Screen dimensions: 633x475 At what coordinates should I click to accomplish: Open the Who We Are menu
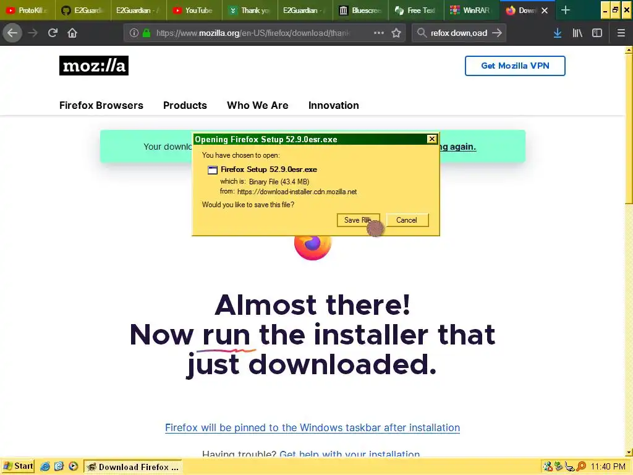pyautogui.click(x=258, y=105)
